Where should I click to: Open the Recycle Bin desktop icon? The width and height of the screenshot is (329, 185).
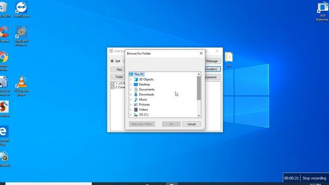[x=4, y=9]
